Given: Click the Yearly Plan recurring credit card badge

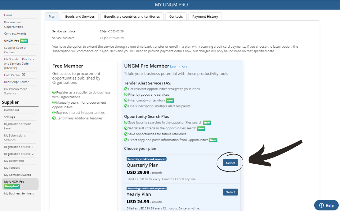Looking at the screenshot, I should click(146, 188).
